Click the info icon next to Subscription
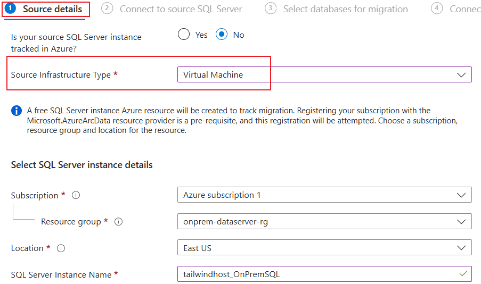 click(x=76, y=195)
